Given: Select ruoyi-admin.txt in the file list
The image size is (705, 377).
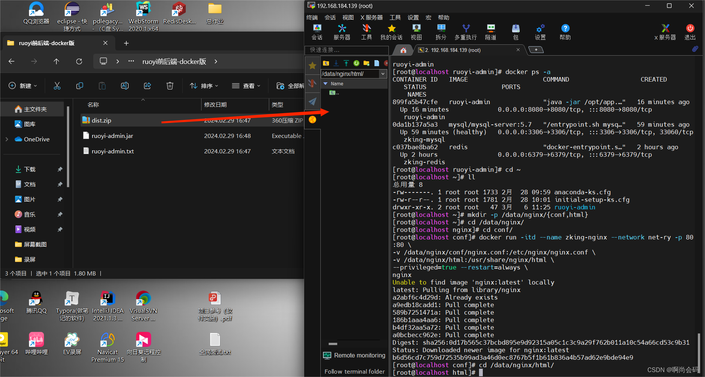Looking at the screenshot, I should pos(113,151).
